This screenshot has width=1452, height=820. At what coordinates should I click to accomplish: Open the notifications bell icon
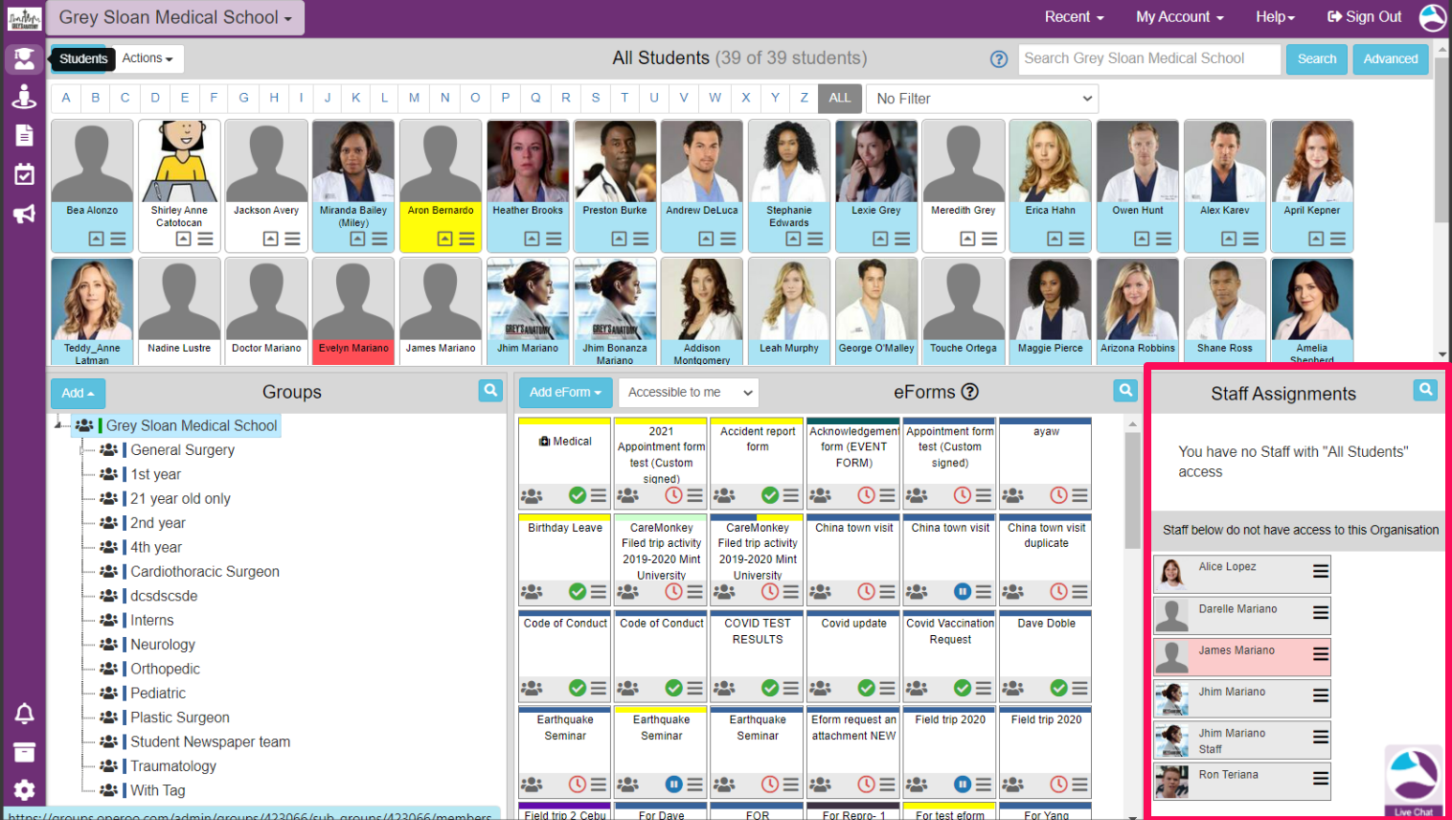24,714
